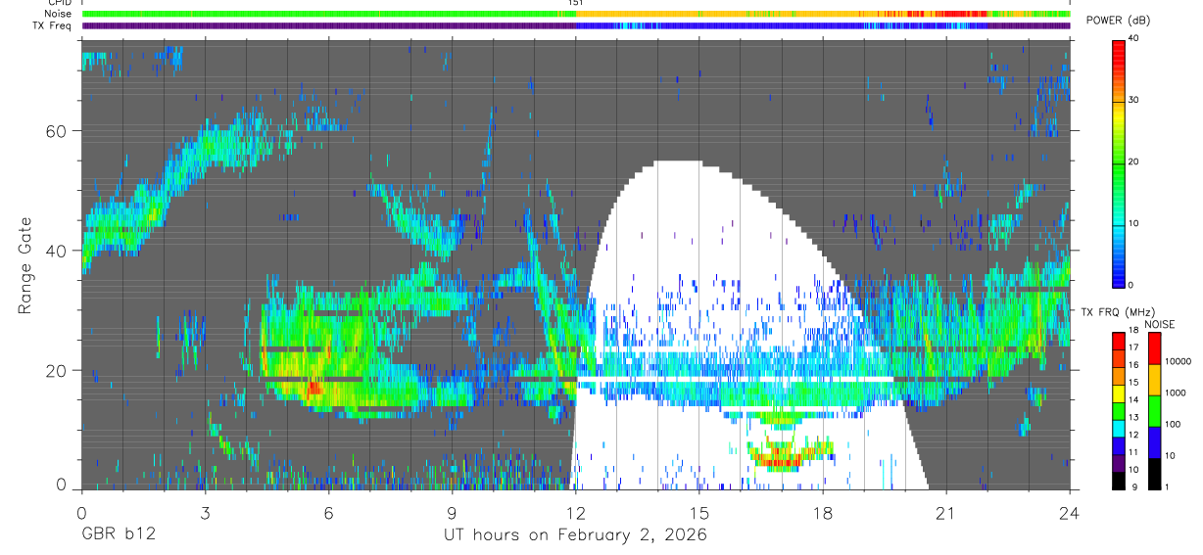
Task: Select the 15 tick on UT hours axis
Action: tap(699, 512)
